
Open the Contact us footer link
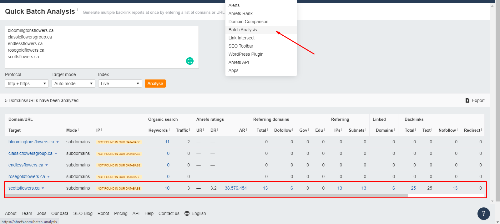pos(169,213)
